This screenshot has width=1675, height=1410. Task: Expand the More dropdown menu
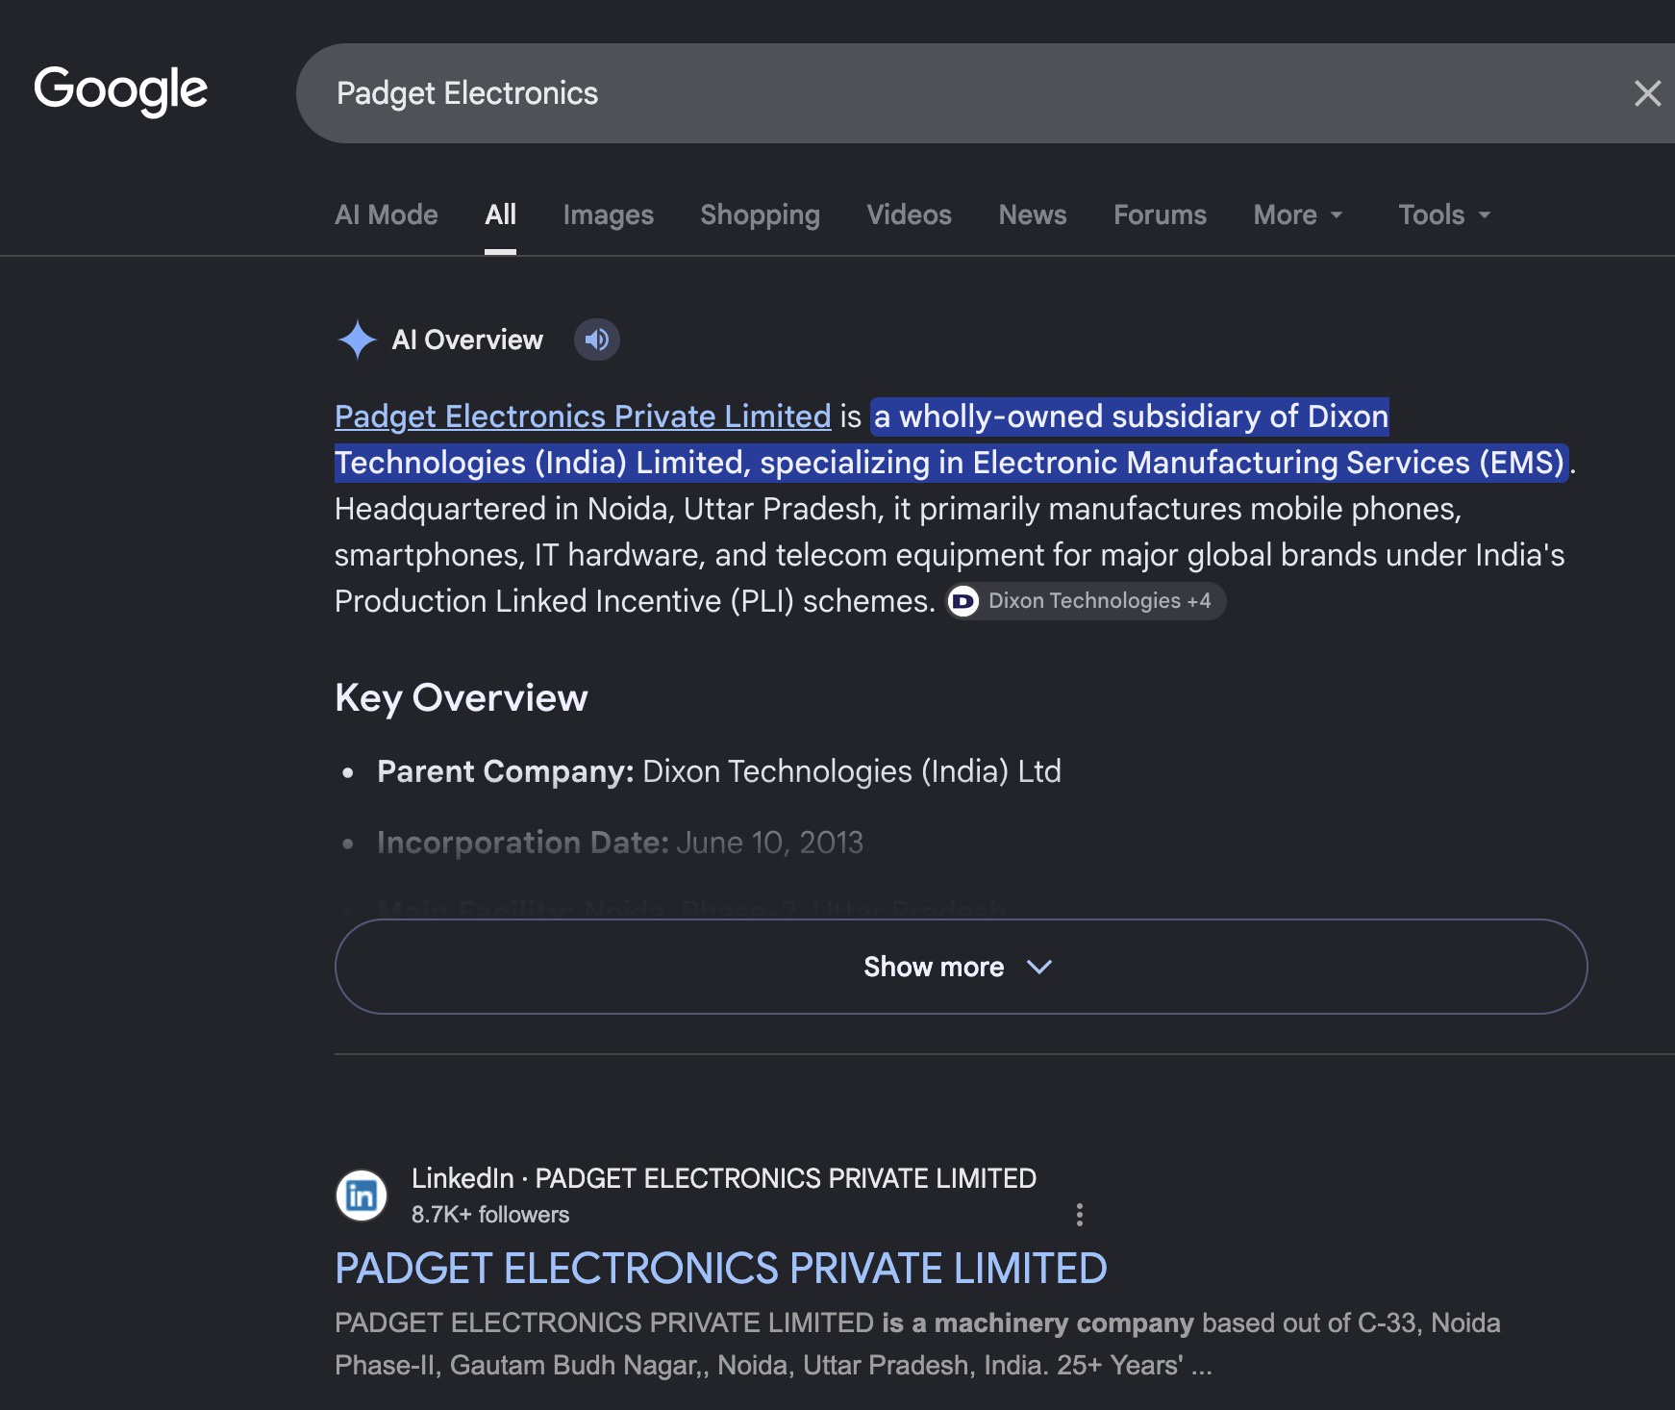(1298, 214)
